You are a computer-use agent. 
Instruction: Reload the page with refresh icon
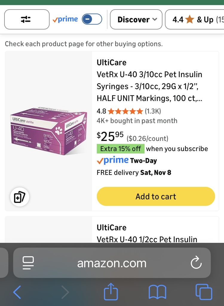click(196, 263)
